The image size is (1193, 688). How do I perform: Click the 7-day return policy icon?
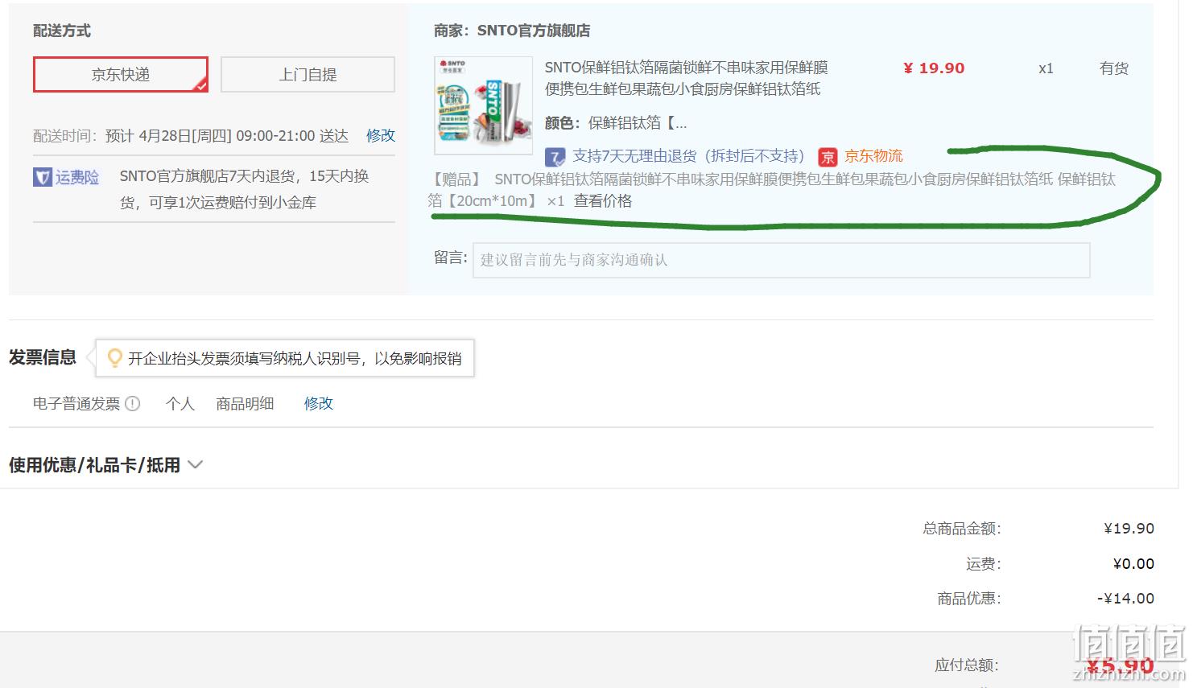pyautogui.click(x=555, y=157)
